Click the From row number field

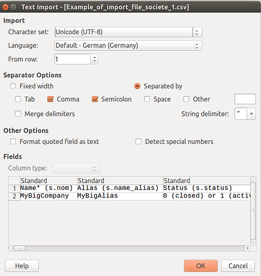tap(72, 59)
